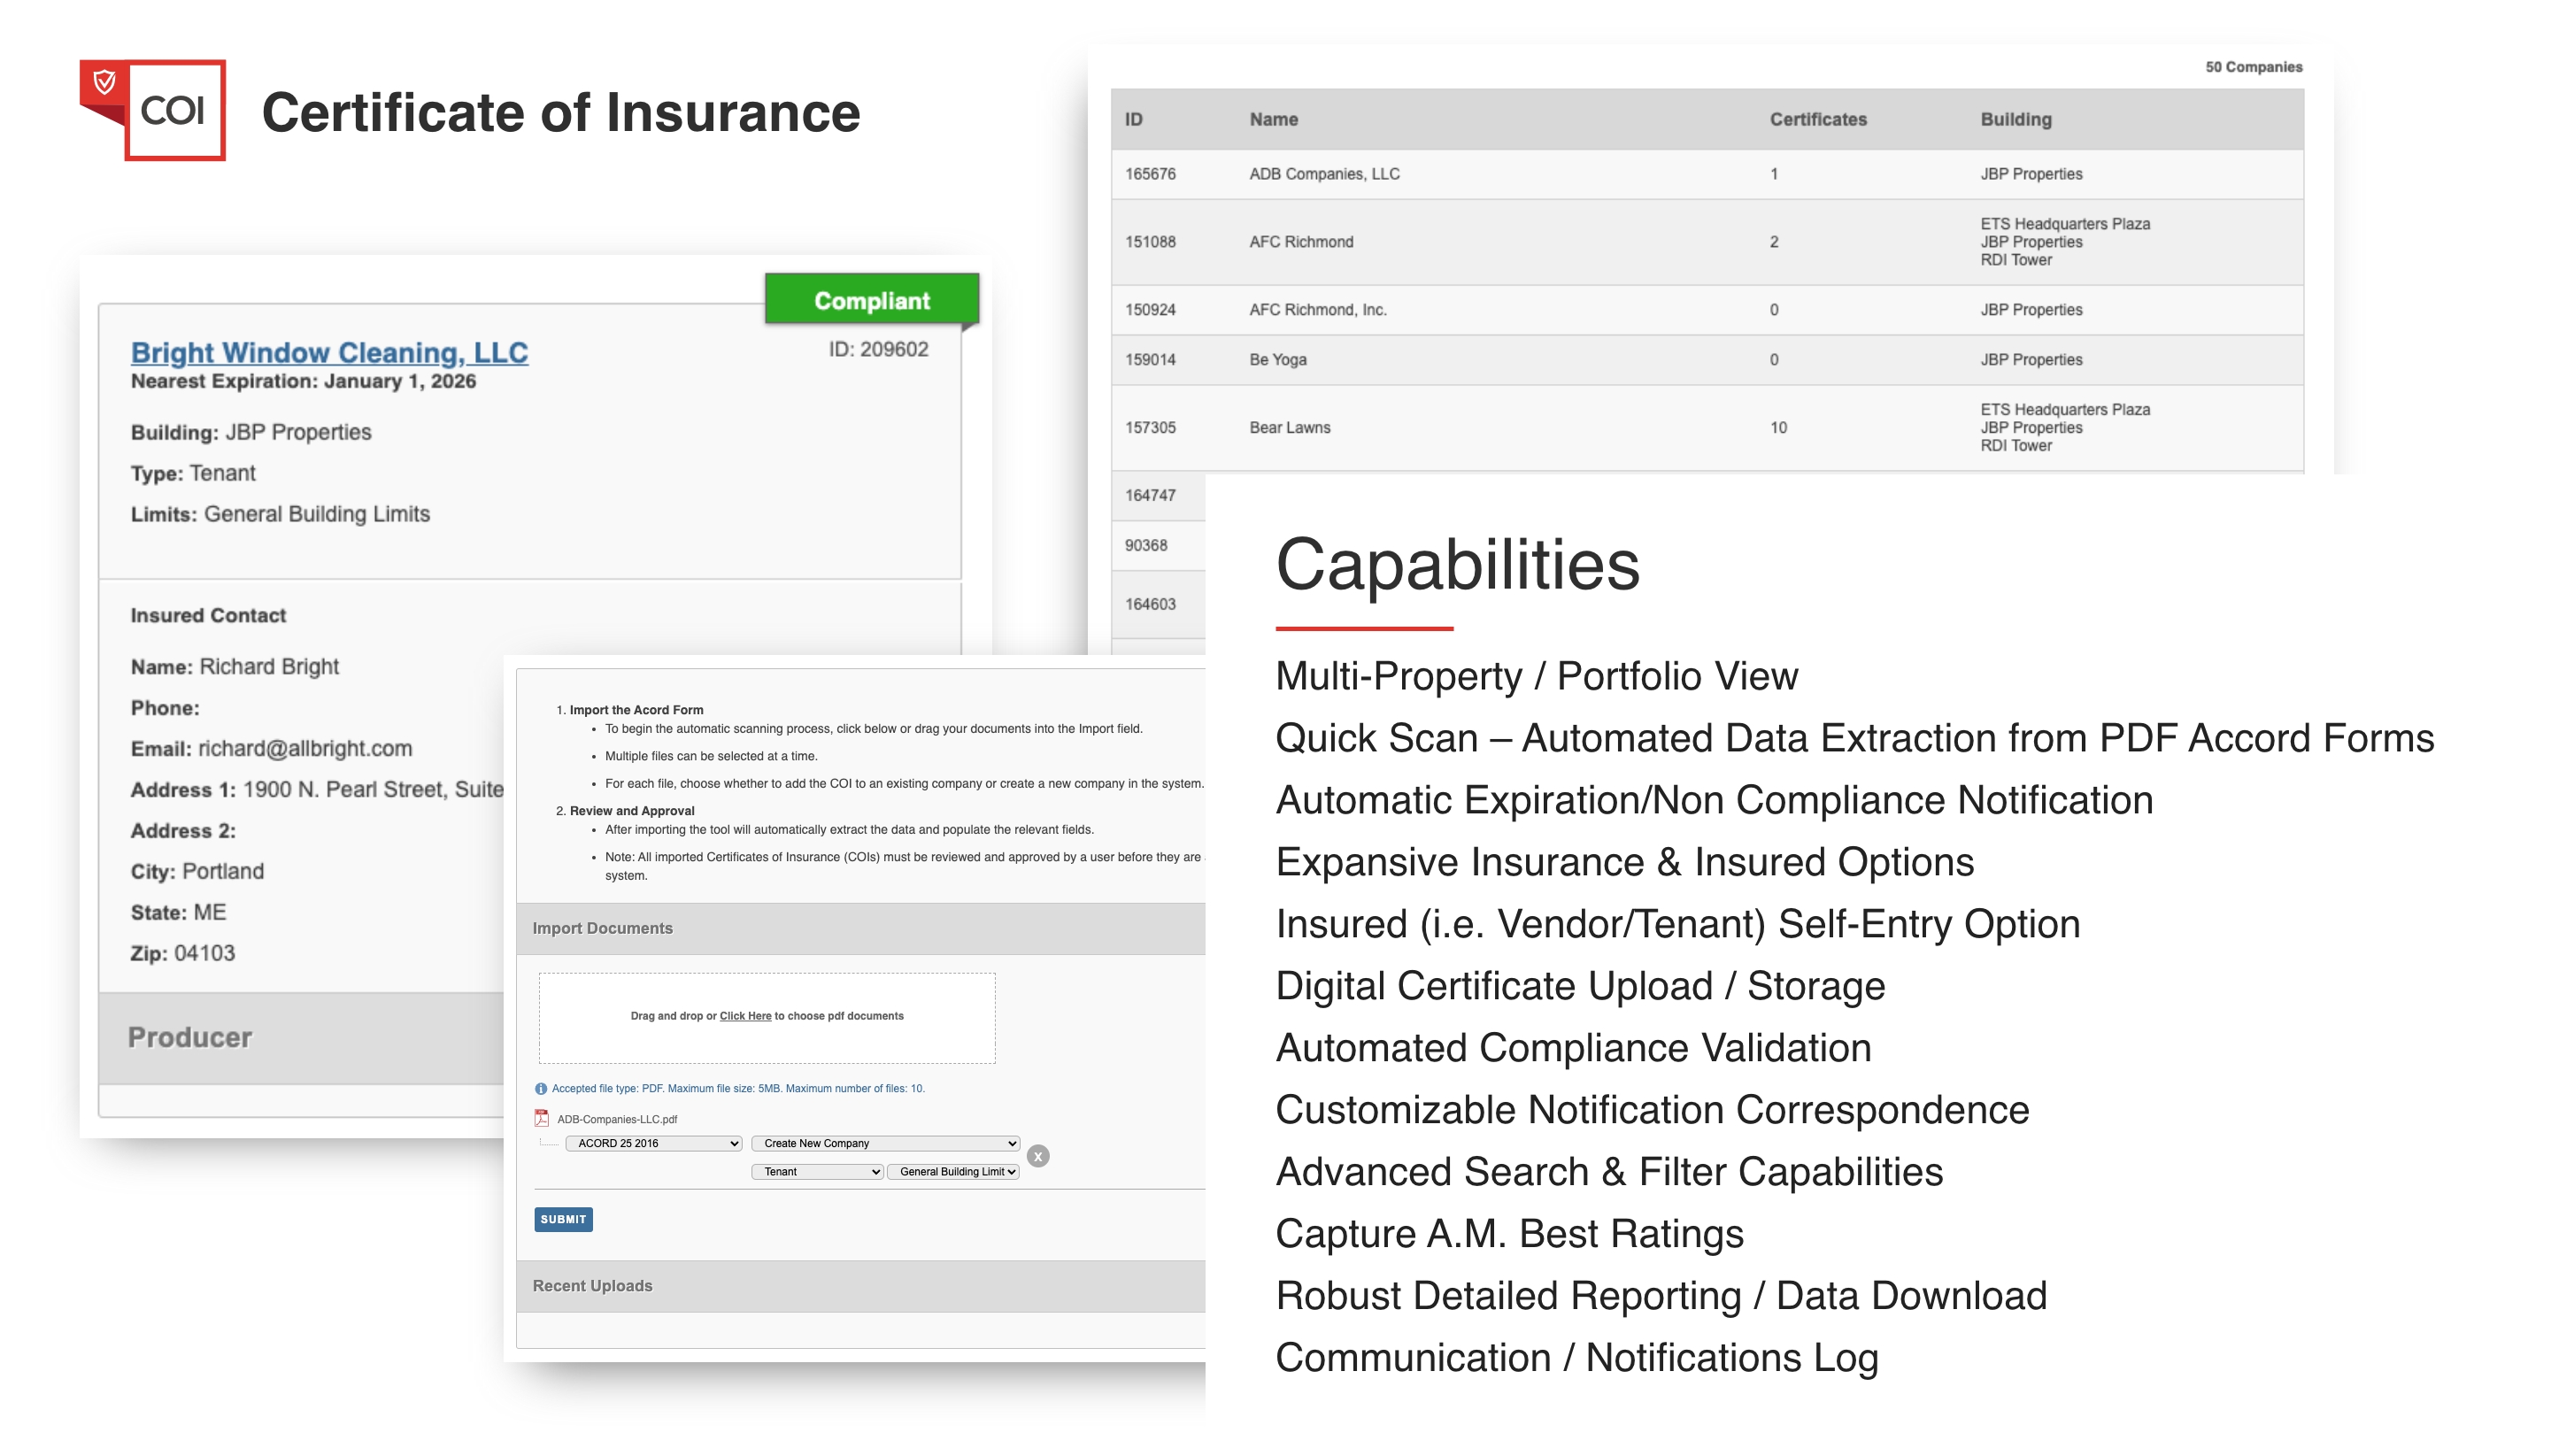Click 'Digital Certificate Upload / Storage' text

[1579, 986]
